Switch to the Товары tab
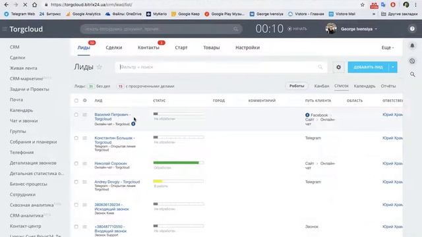The width and height of the screenshot is (422, 237). [211, 47]
